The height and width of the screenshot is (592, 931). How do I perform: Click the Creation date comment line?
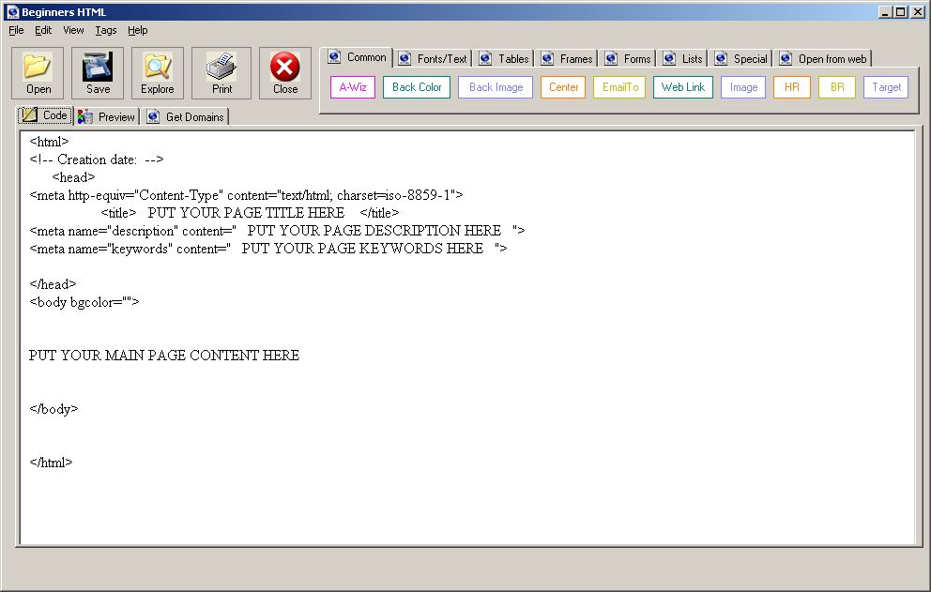click(x=96, y=159)
